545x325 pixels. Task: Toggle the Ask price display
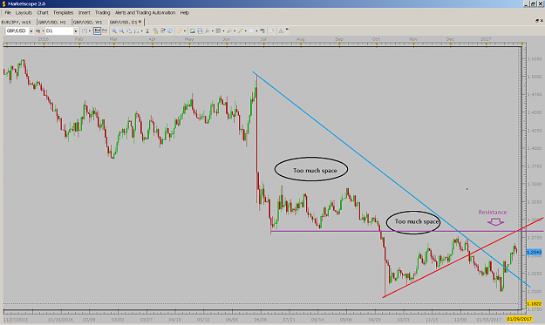pos(105,30)
